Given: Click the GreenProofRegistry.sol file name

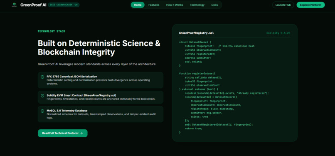Looking at the screenshot, I should click(197, 33).
